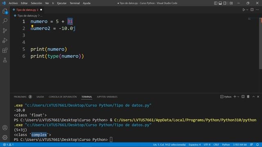Open the Ejecutar menu
Screen dimensions: 262x147
tap(62, 3)
